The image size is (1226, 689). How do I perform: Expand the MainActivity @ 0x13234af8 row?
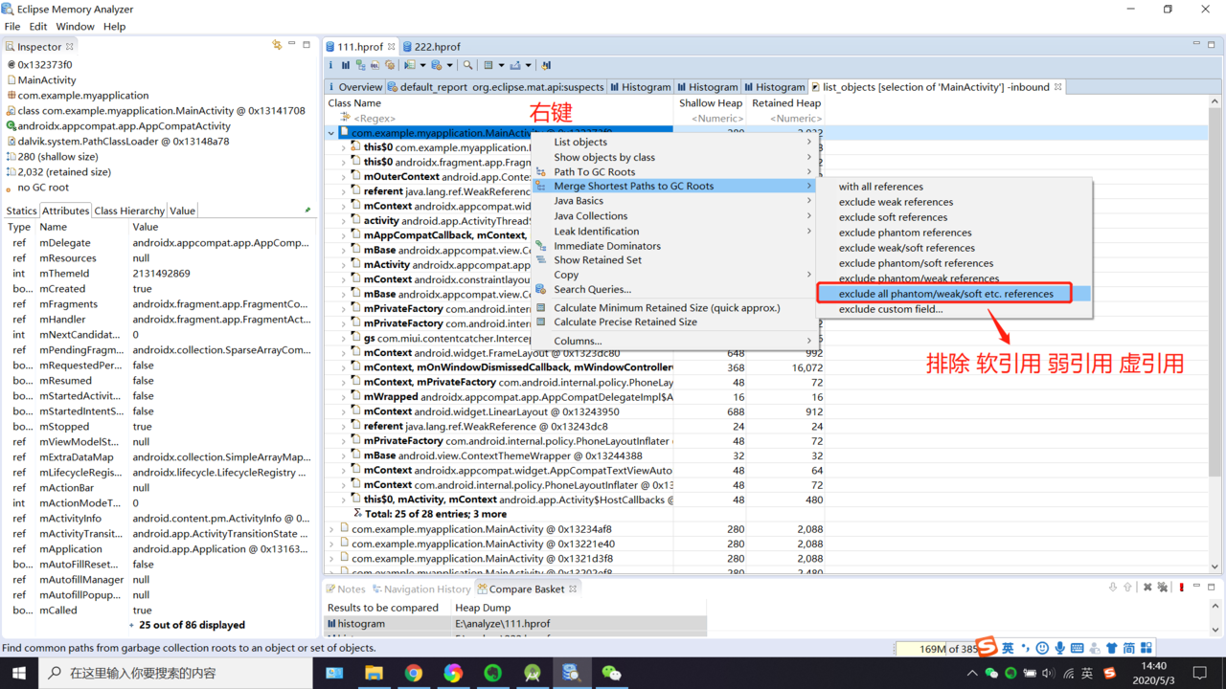point(331,529)
